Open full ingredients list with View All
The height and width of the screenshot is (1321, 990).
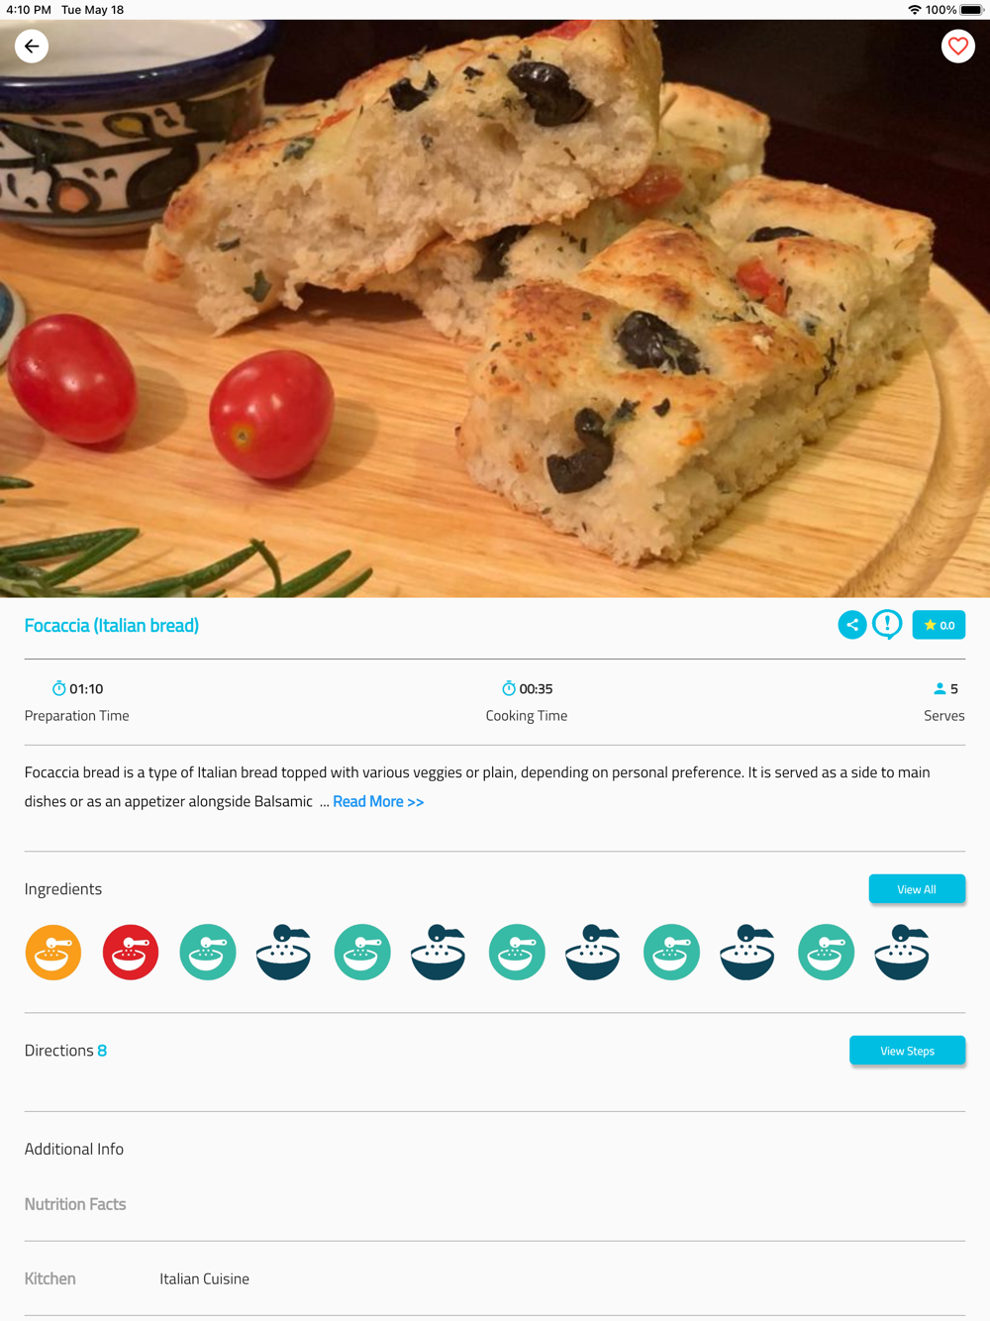917,889
